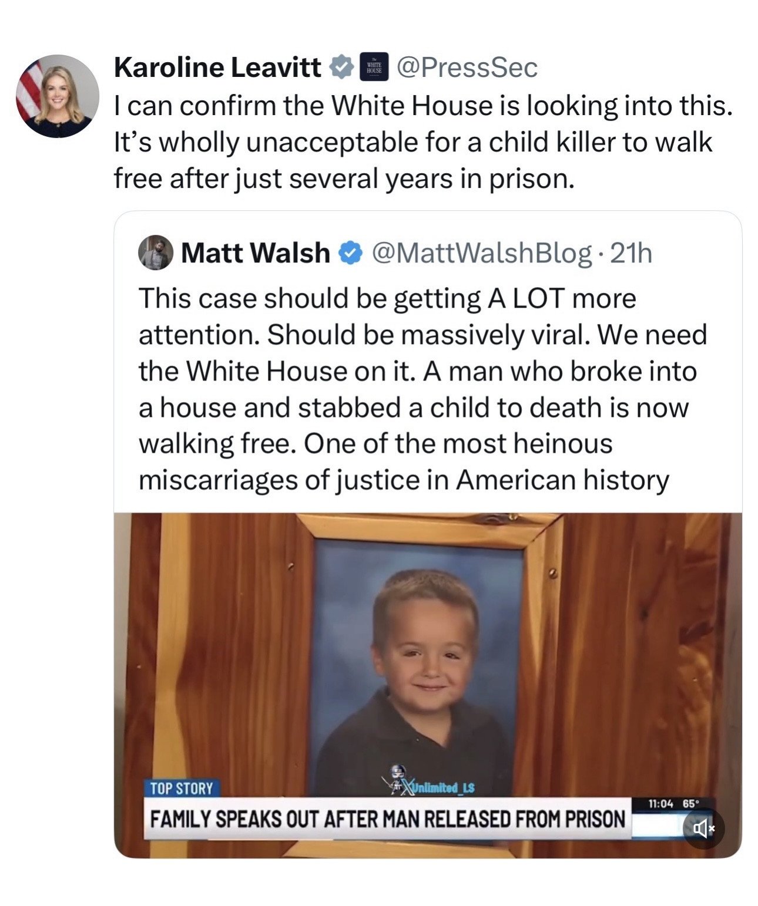The width and height of the screenshot is (758, 906).
Task: Click the main post text about White House
Action: [423, 142]
